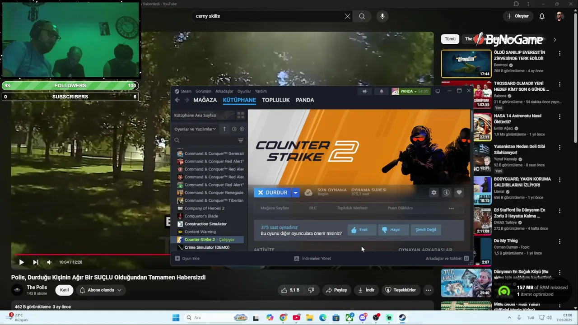
Task: Select Crime Simulator (DEMO) in library
Action: click(x=207, y=247)
